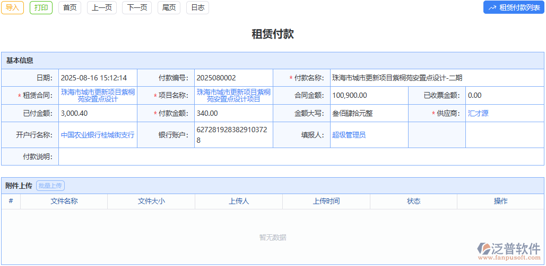
Task: Select 已收票金额 value 0.00
Action: (x=474, y=96)
